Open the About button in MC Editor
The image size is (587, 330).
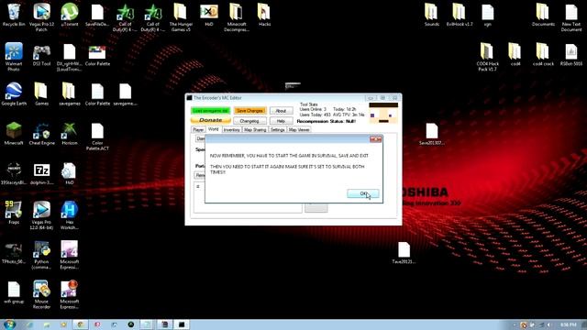(x=281, y=111)
